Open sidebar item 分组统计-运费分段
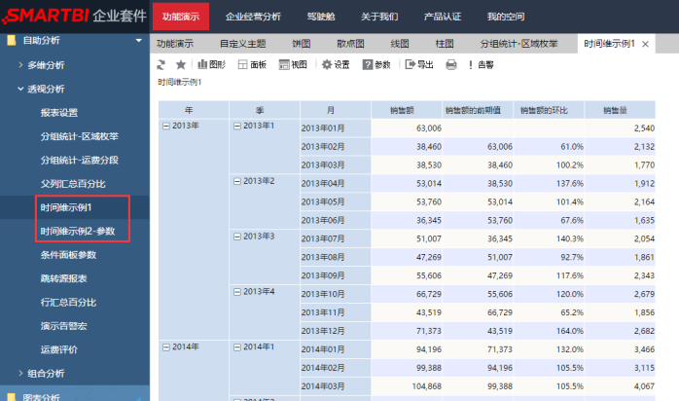Viewport: 679px width, 401px height. click(79, 161)
